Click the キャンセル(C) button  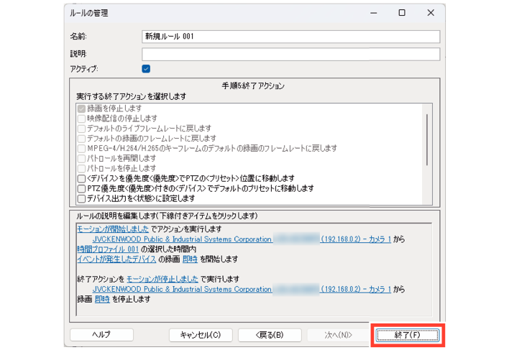[201, 335]
